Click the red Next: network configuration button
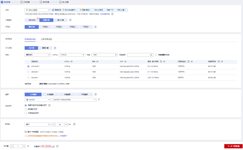243x150 pixels. (234, 146)
